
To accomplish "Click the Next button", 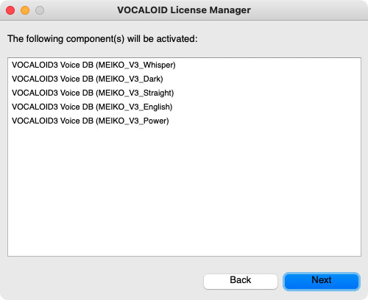I will [322, 282].
